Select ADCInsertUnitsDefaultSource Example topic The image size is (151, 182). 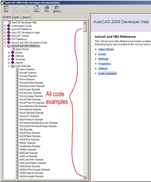coord(38,123)
